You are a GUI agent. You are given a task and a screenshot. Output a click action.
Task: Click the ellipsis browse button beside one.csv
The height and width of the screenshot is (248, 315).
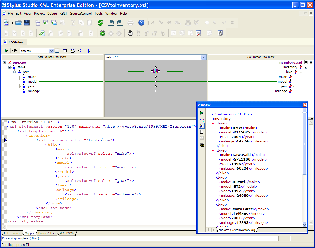click(x=57, y=51)
